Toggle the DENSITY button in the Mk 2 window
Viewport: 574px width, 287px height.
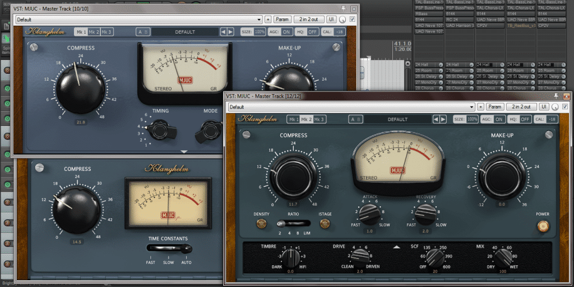[261, 224]
